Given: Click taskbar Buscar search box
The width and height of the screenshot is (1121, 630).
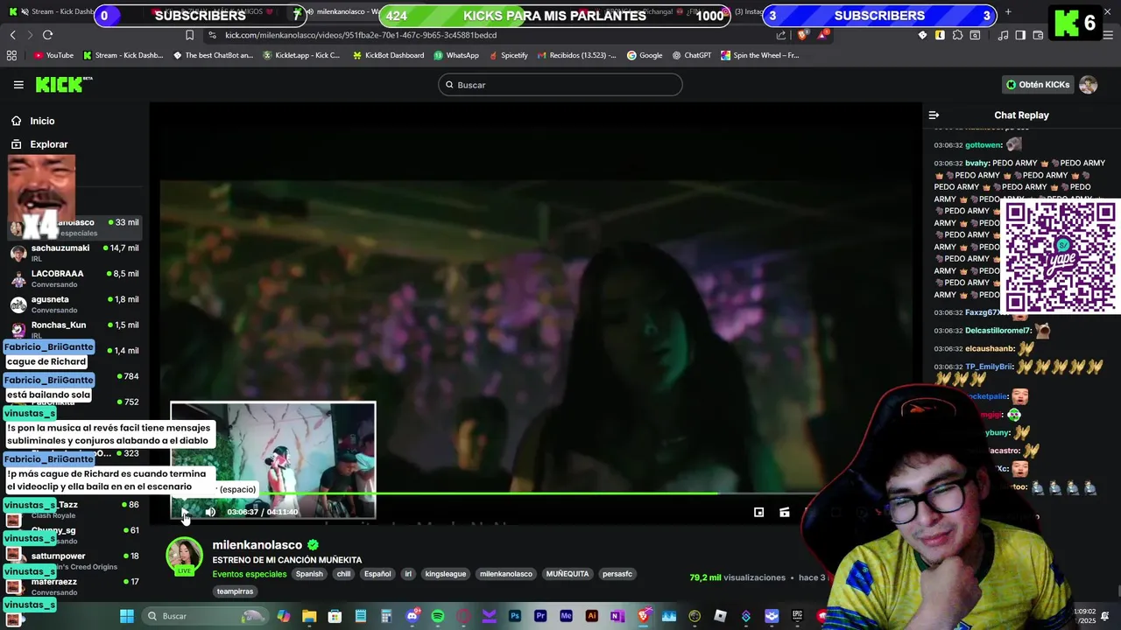Looking at the screenshot, I should click(206, 616).
